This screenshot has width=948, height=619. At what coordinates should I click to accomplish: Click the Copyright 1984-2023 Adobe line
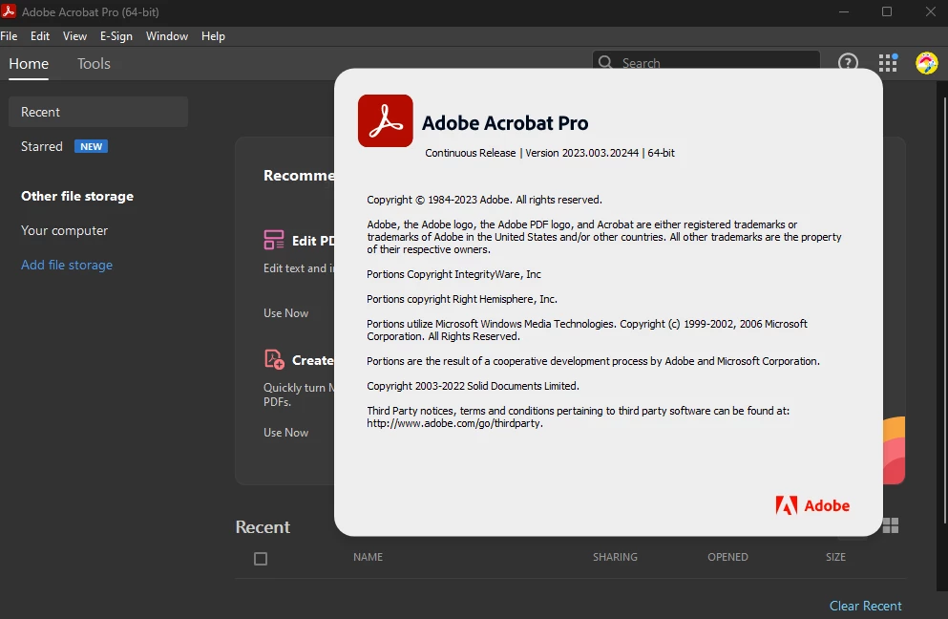click(484, 200)
